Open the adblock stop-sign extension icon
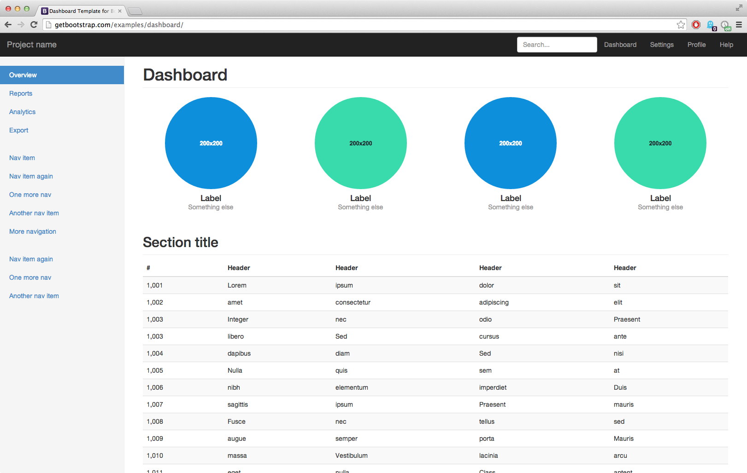747x473 pixels. pyautogui.click(x=696, y=24)
